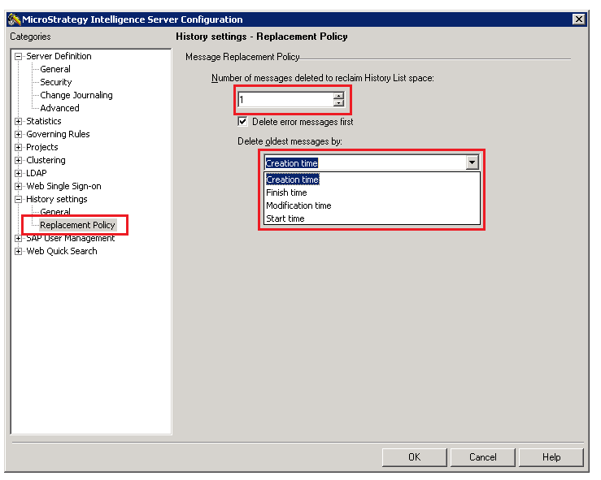Screen dimensions: 601x480
Task: Expand the Statistics category node
Action: (x=19, y=122)
